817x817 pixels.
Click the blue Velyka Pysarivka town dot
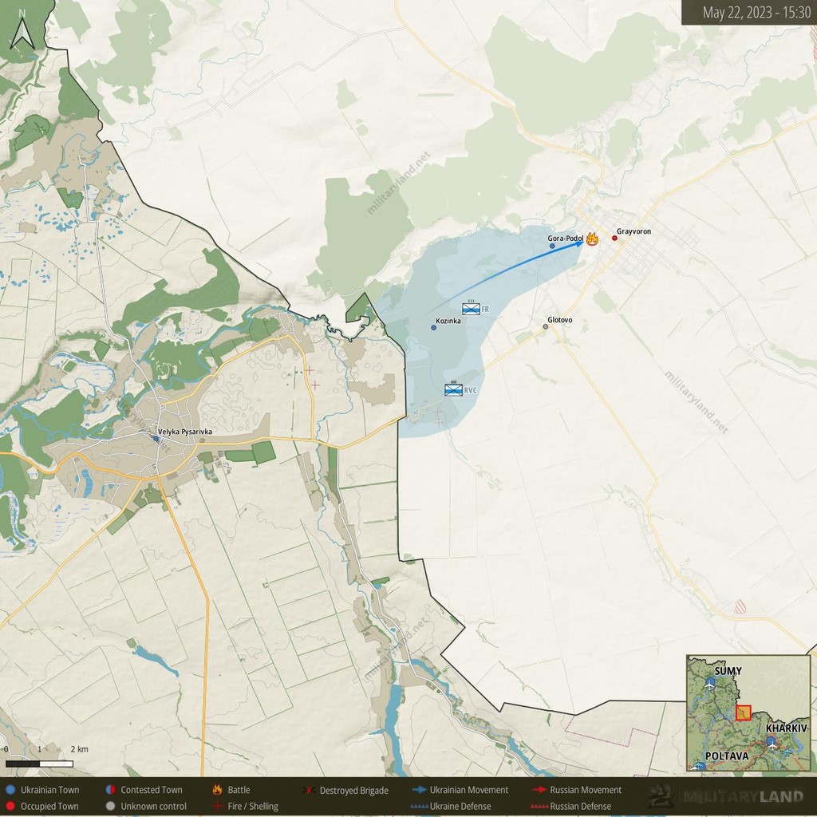156,439
